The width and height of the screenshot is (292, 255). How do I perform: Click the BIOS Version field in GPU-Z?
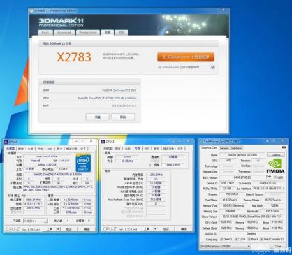click(x=242, y=177)
